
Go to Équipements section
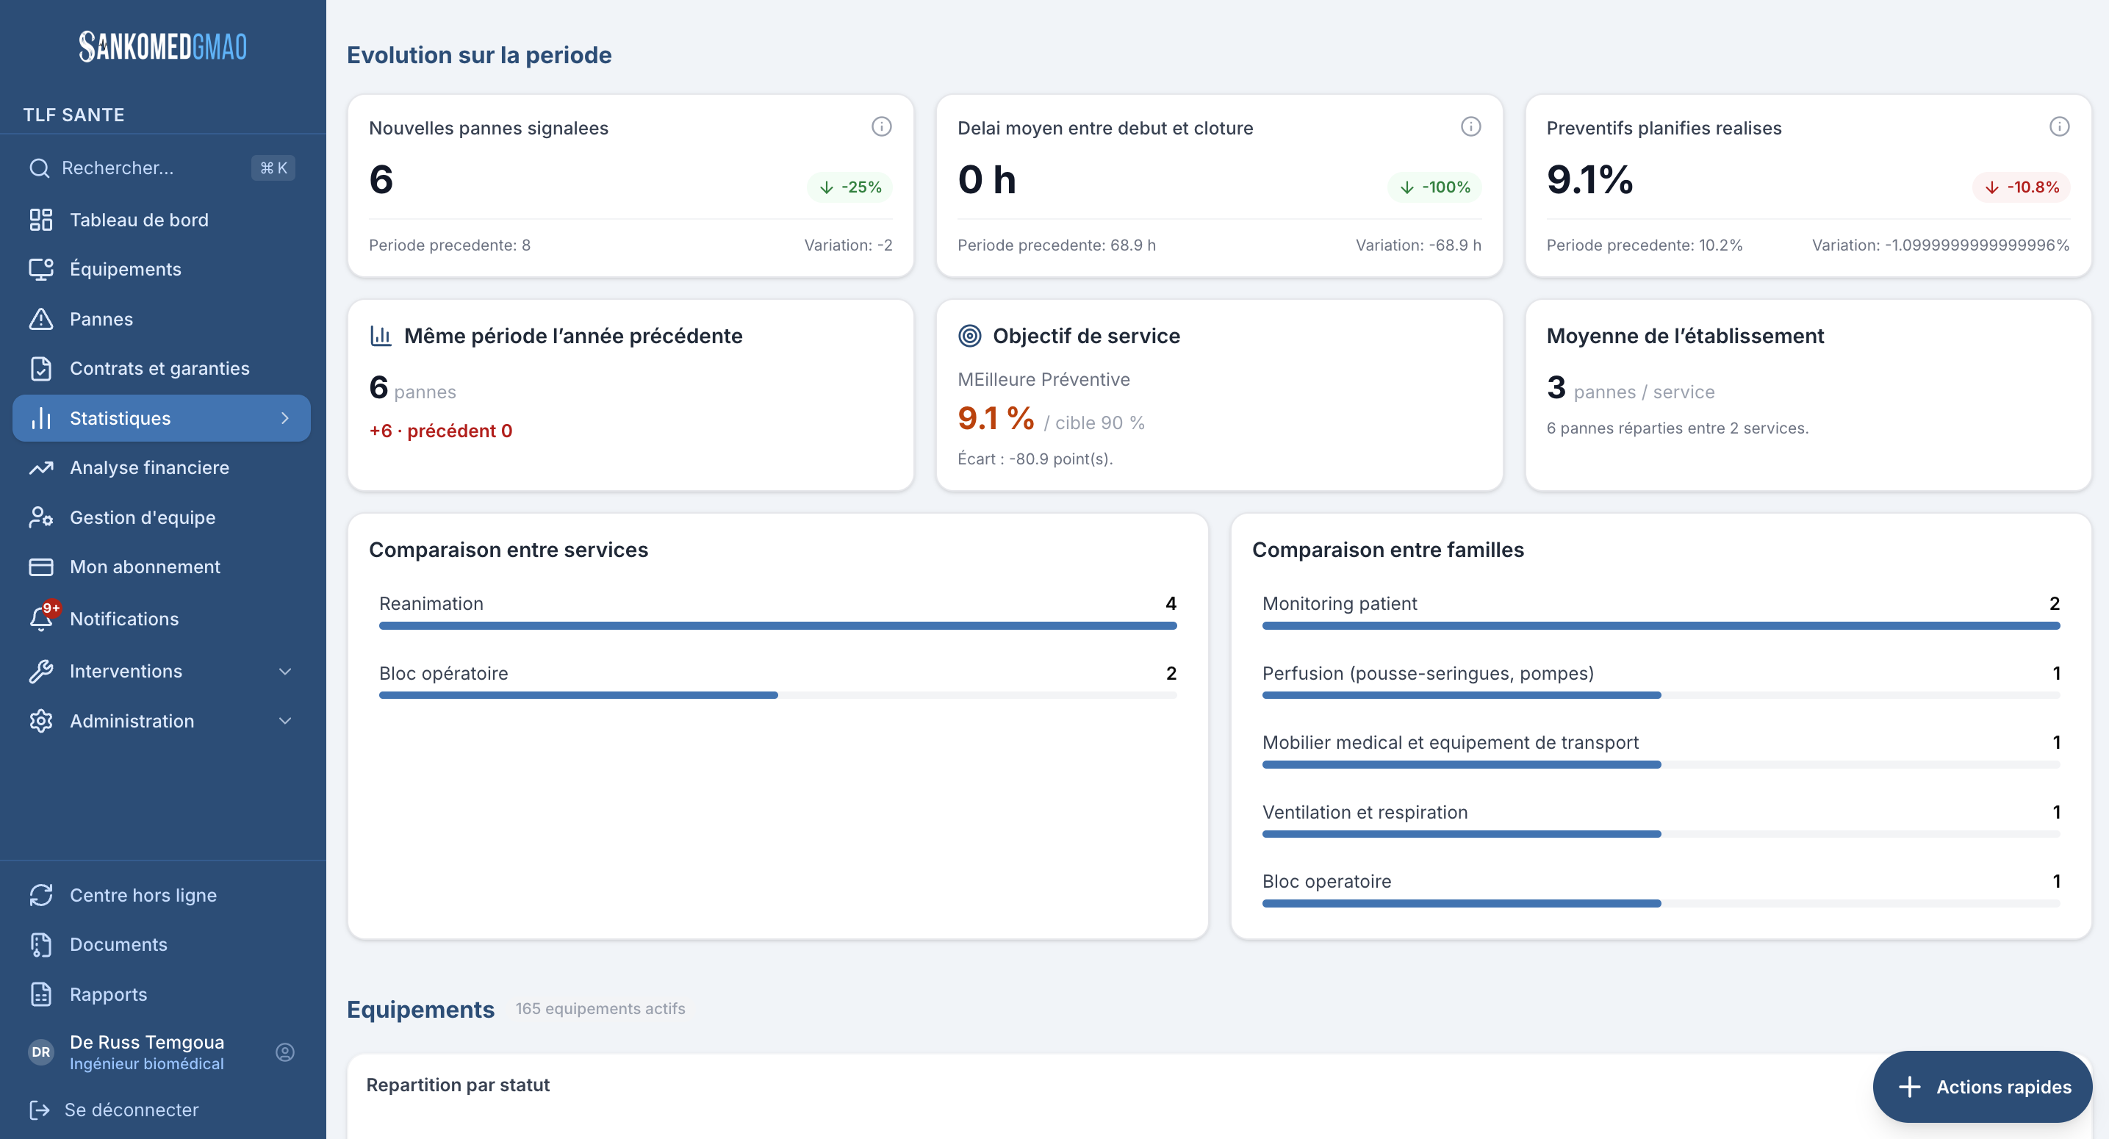tap(162, 270)
